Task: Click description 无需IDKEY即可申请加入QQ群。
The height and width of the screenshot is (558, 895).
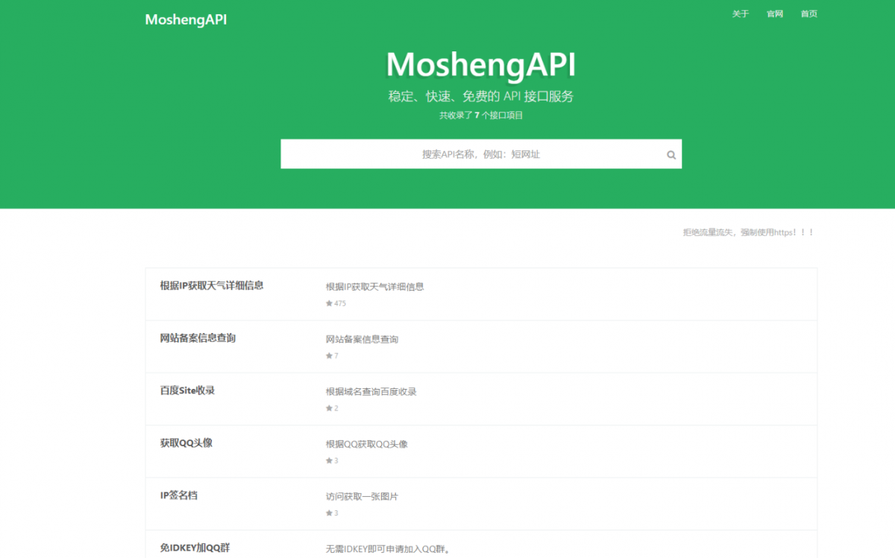Action: pyautogui.click(x=388, y=550)
